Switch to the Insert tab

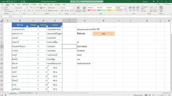point(13,5)
